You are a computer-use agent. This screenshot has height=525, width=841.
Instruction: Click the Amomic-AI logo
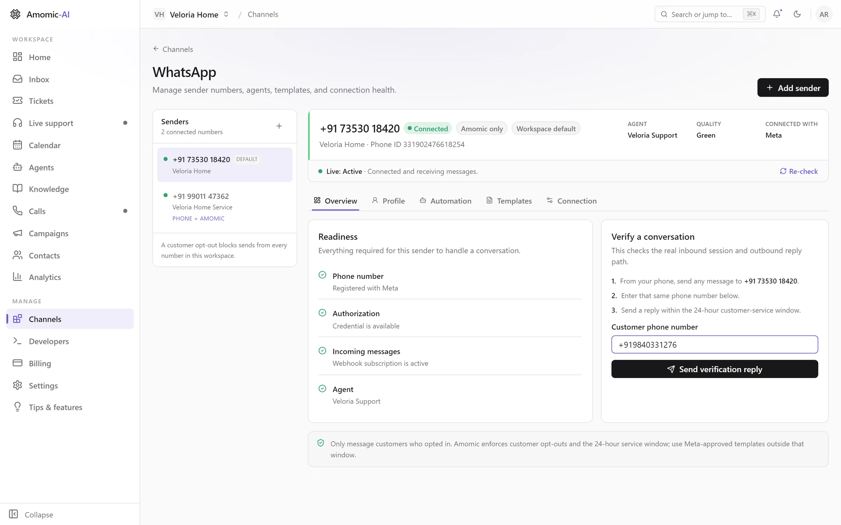pyautogui.click(x=40, y=14)
